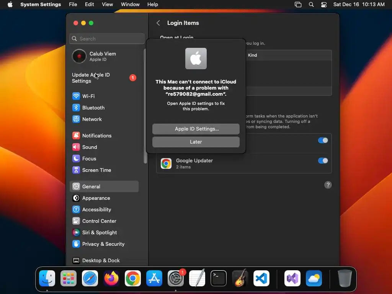Open the Help menu

click(x=152, y=5)
